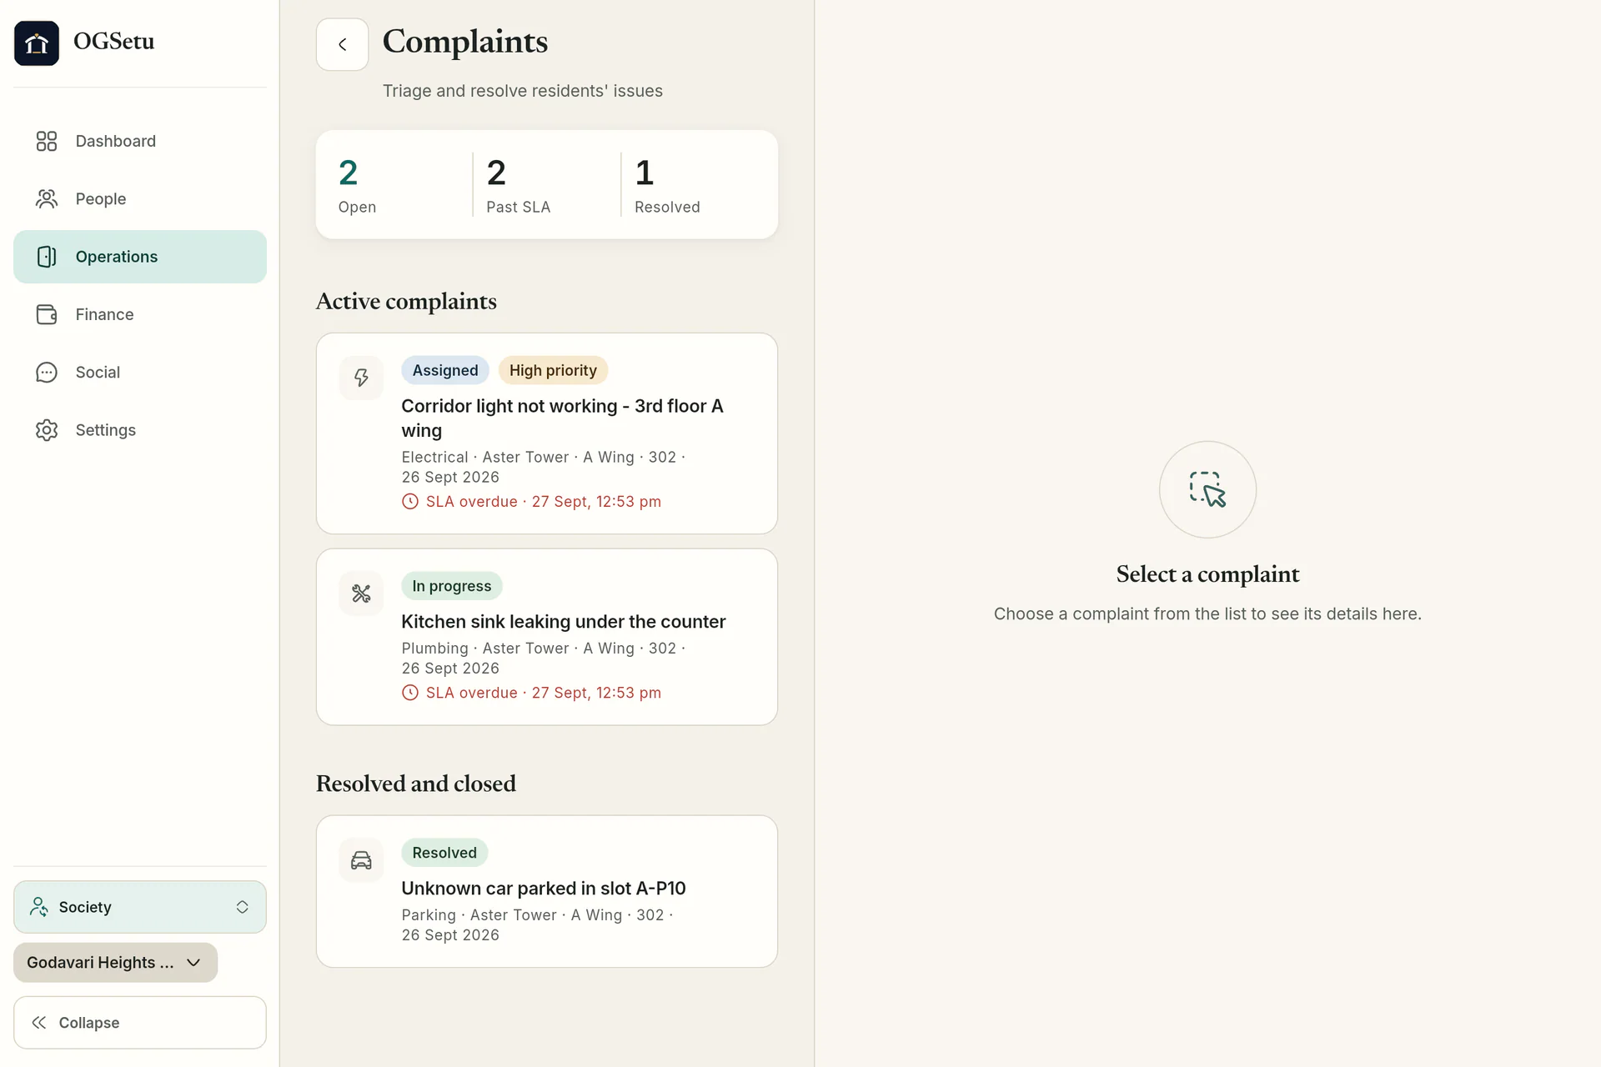The image size is (1601, 1067).
Task: Open Godavari Heights society dropdown
Action: click(x=115, y=963)
